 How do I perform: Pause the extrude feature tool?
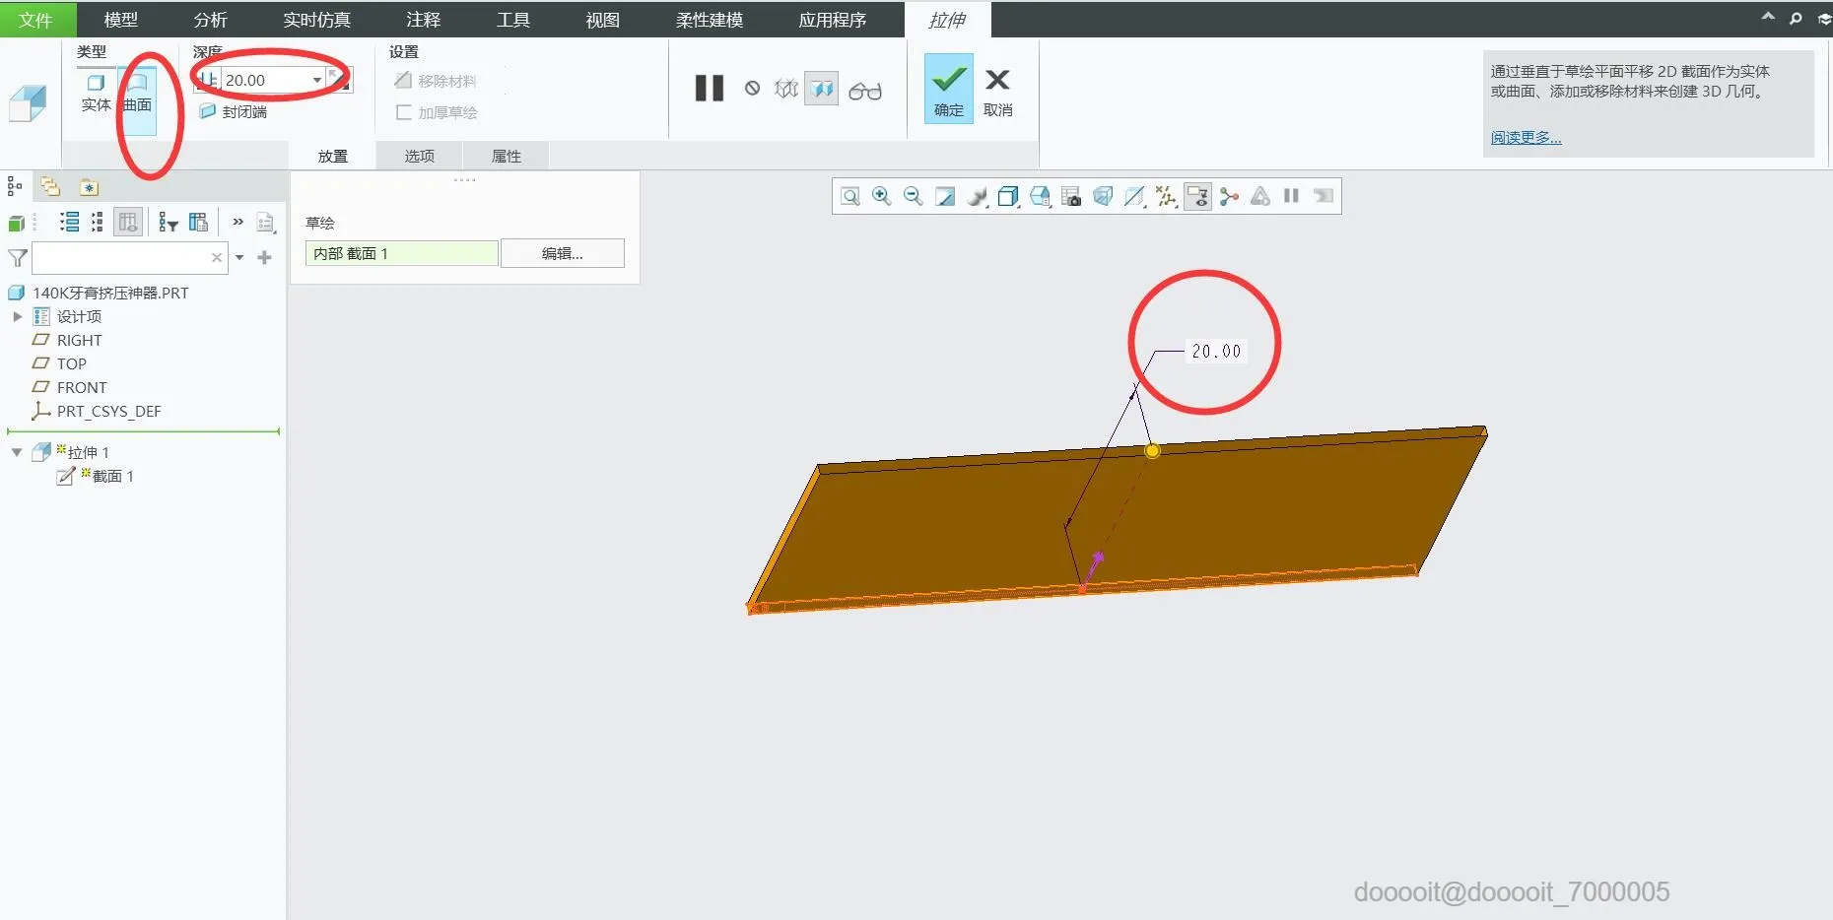(710, 89)
